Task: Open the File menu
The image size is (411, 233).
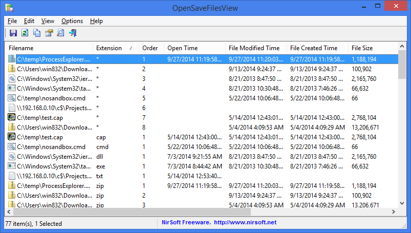Action: pos(12,21)
